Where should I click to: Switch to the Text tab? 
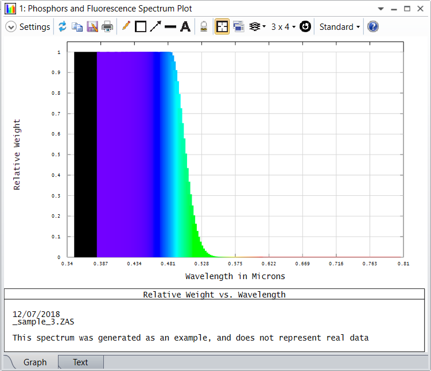(x=80, y=362)
